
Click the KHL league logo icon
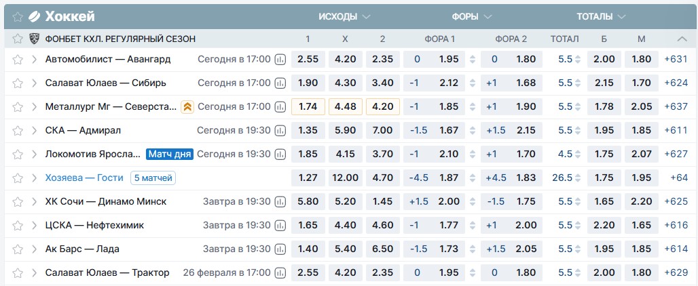click(x=34, y=39)
